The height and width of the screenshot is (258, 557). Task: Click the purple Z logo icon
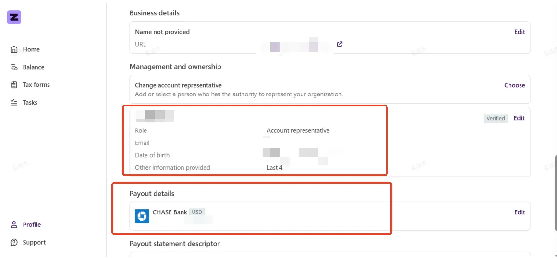click(x=14, y=17)
